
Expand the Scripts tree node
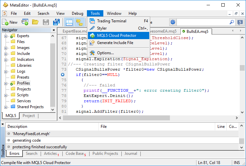pos(6,95)
